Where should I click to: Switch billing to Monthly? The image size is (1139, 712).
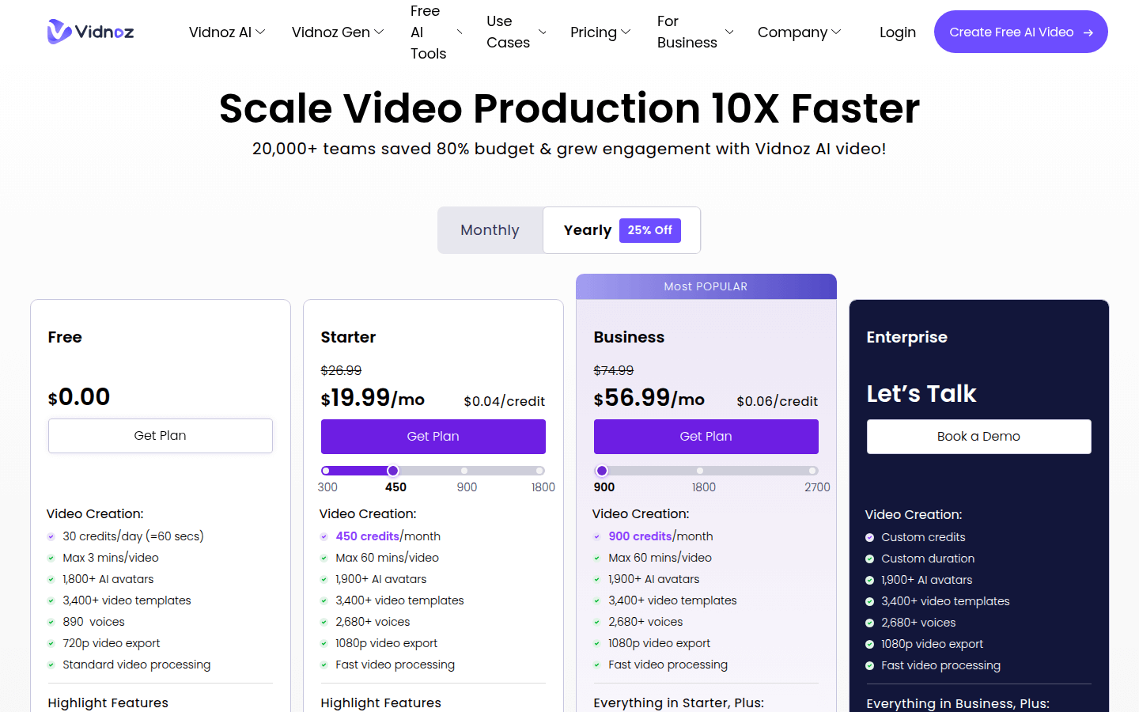tap(490, 230)
